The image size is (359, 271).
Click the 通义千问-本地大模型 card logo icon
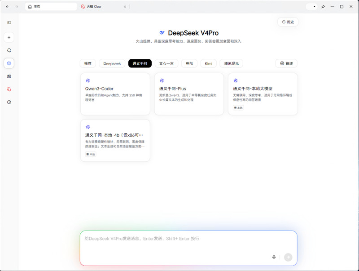236,80
